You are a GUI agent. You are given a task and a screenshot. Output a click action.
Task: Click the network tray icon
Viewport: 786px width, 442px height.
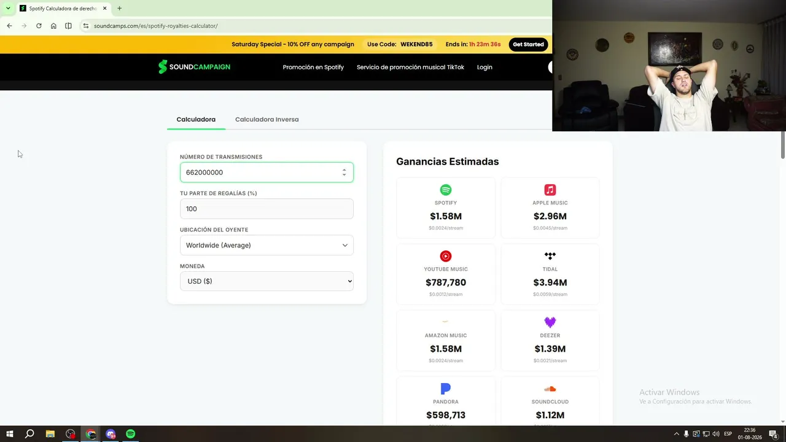[706, 434]
